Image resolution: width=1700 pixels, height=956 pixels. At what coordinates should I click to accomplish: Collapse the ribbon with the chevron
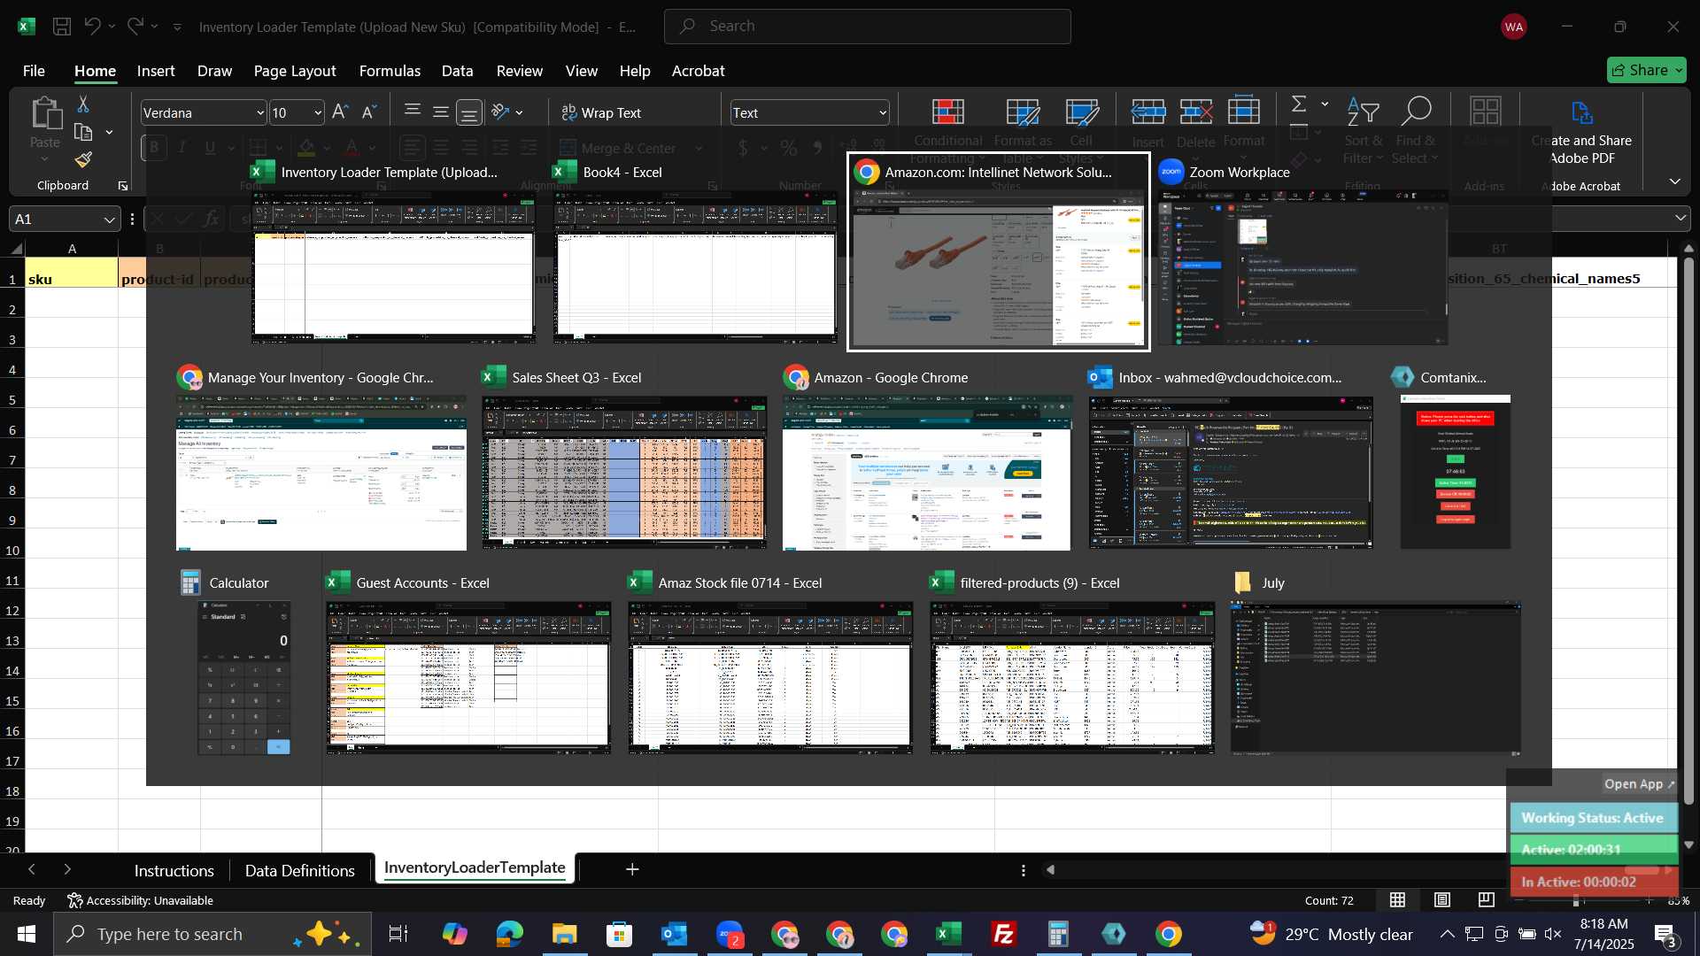point(1675,181)
